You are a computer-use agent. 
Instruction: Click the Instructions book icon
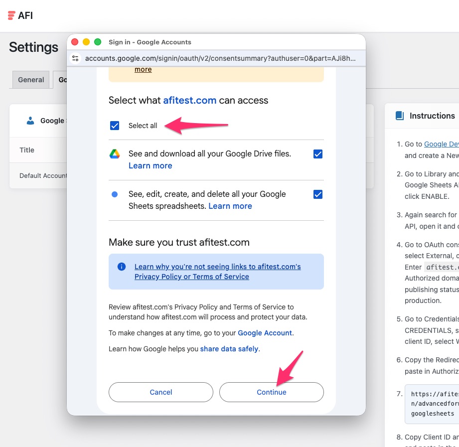pos(399,116)
